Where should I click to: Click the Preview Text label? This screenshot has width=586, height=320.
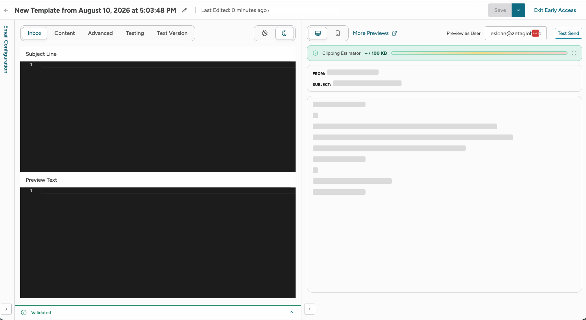tap(41, 180)
